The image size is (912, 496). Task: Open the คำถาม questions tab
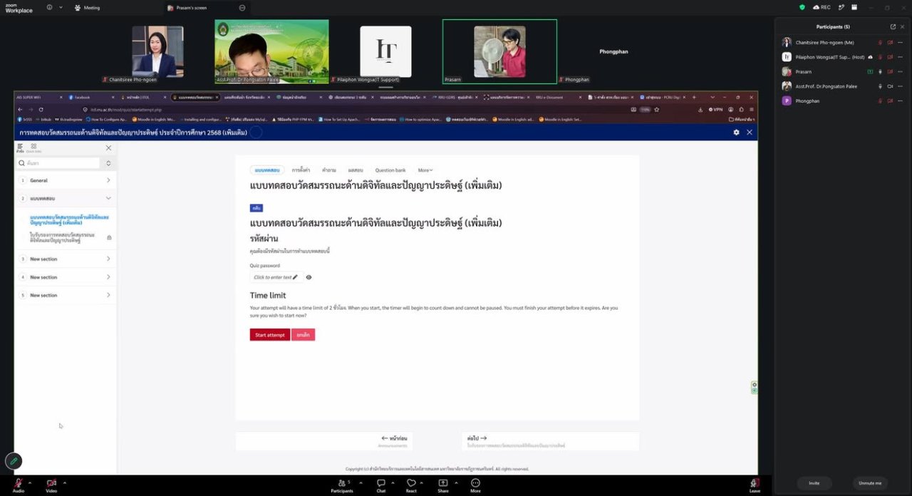pos(329,170)
